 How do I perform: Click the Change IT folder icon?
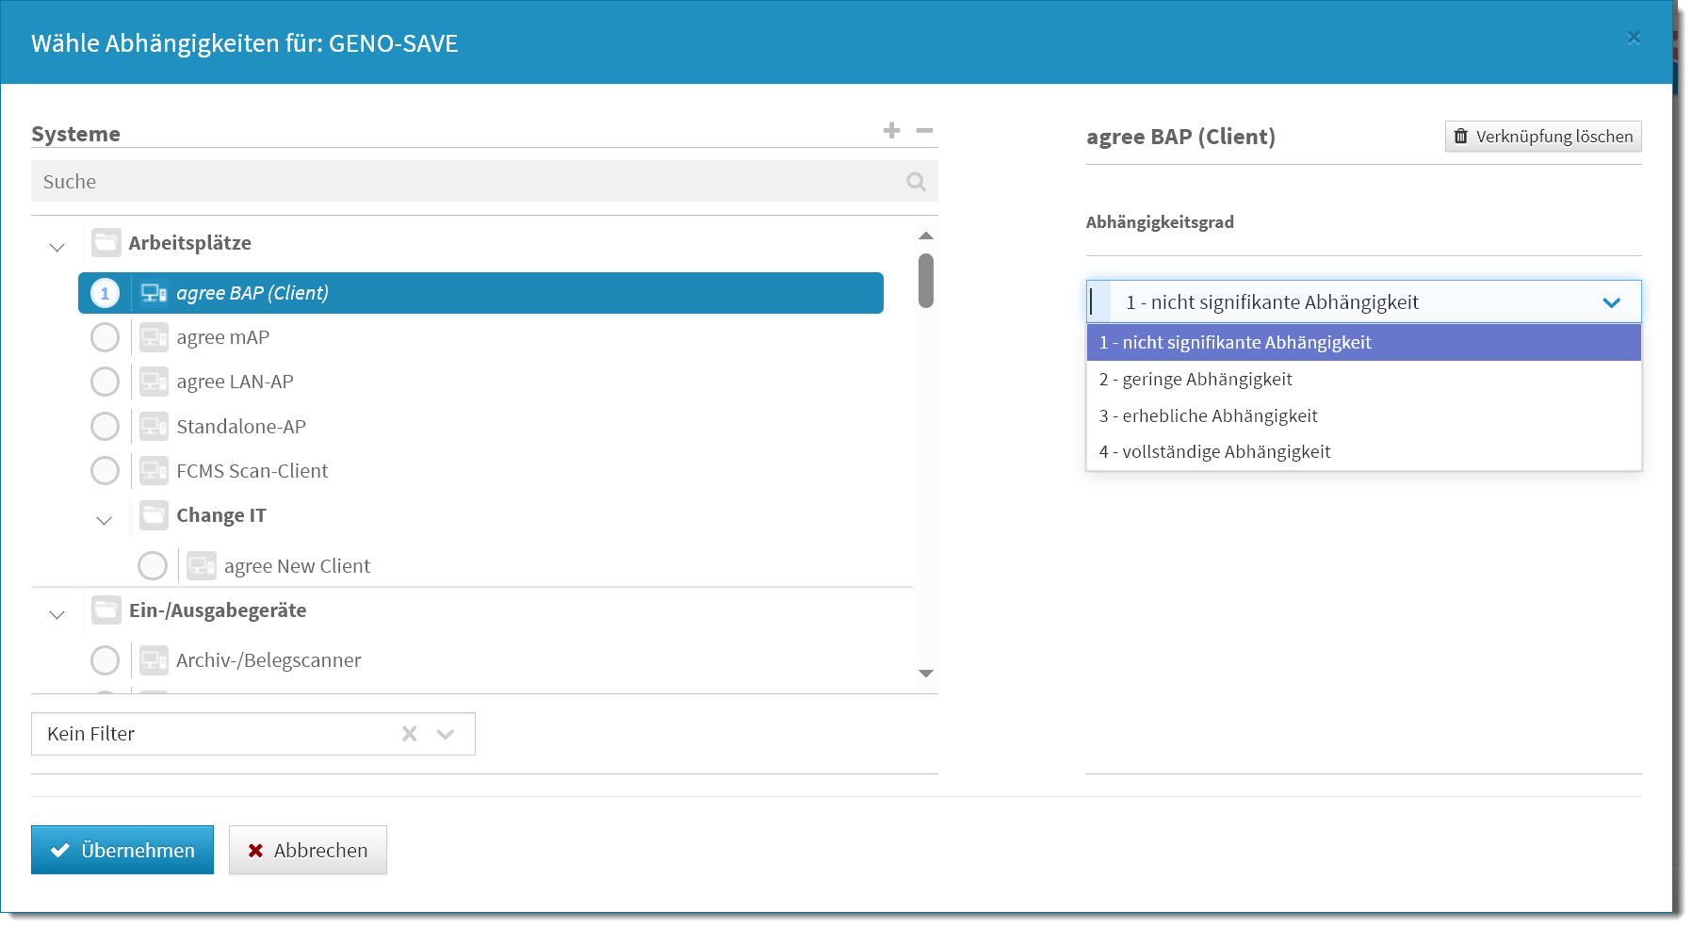pos(154,515)
